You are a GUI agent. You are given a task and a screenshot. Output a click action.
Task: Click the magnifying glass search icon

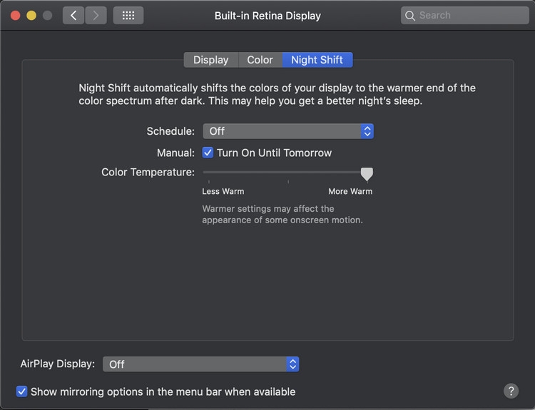coord(410,15)
